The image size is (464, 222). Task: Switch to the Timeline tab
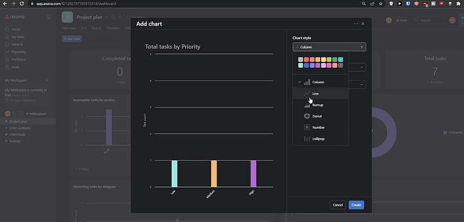click(113, 28)
